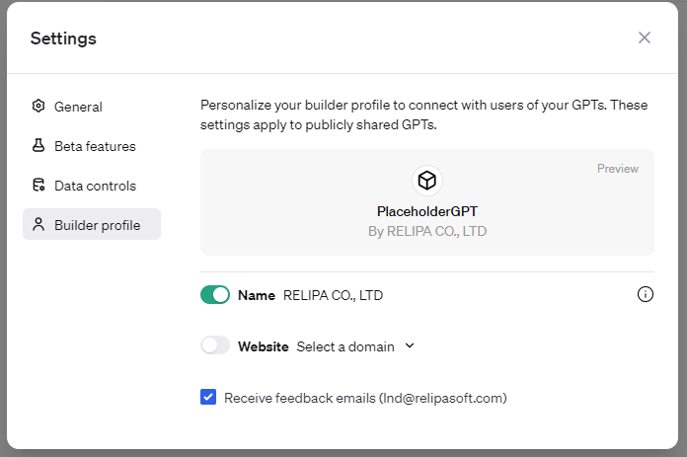
Task: Go to Data controls tab
Action: click(95, 186)
